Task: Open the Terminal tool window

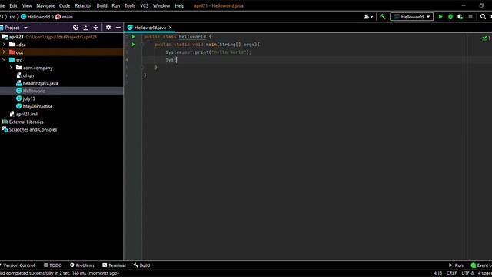Action: click(114, 265)
